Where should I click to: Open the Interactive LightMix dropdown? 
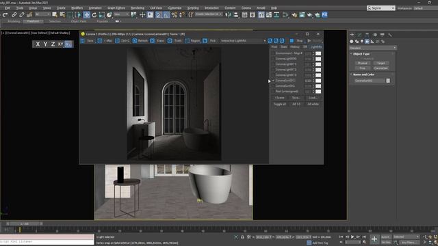(x=243, y=41)
